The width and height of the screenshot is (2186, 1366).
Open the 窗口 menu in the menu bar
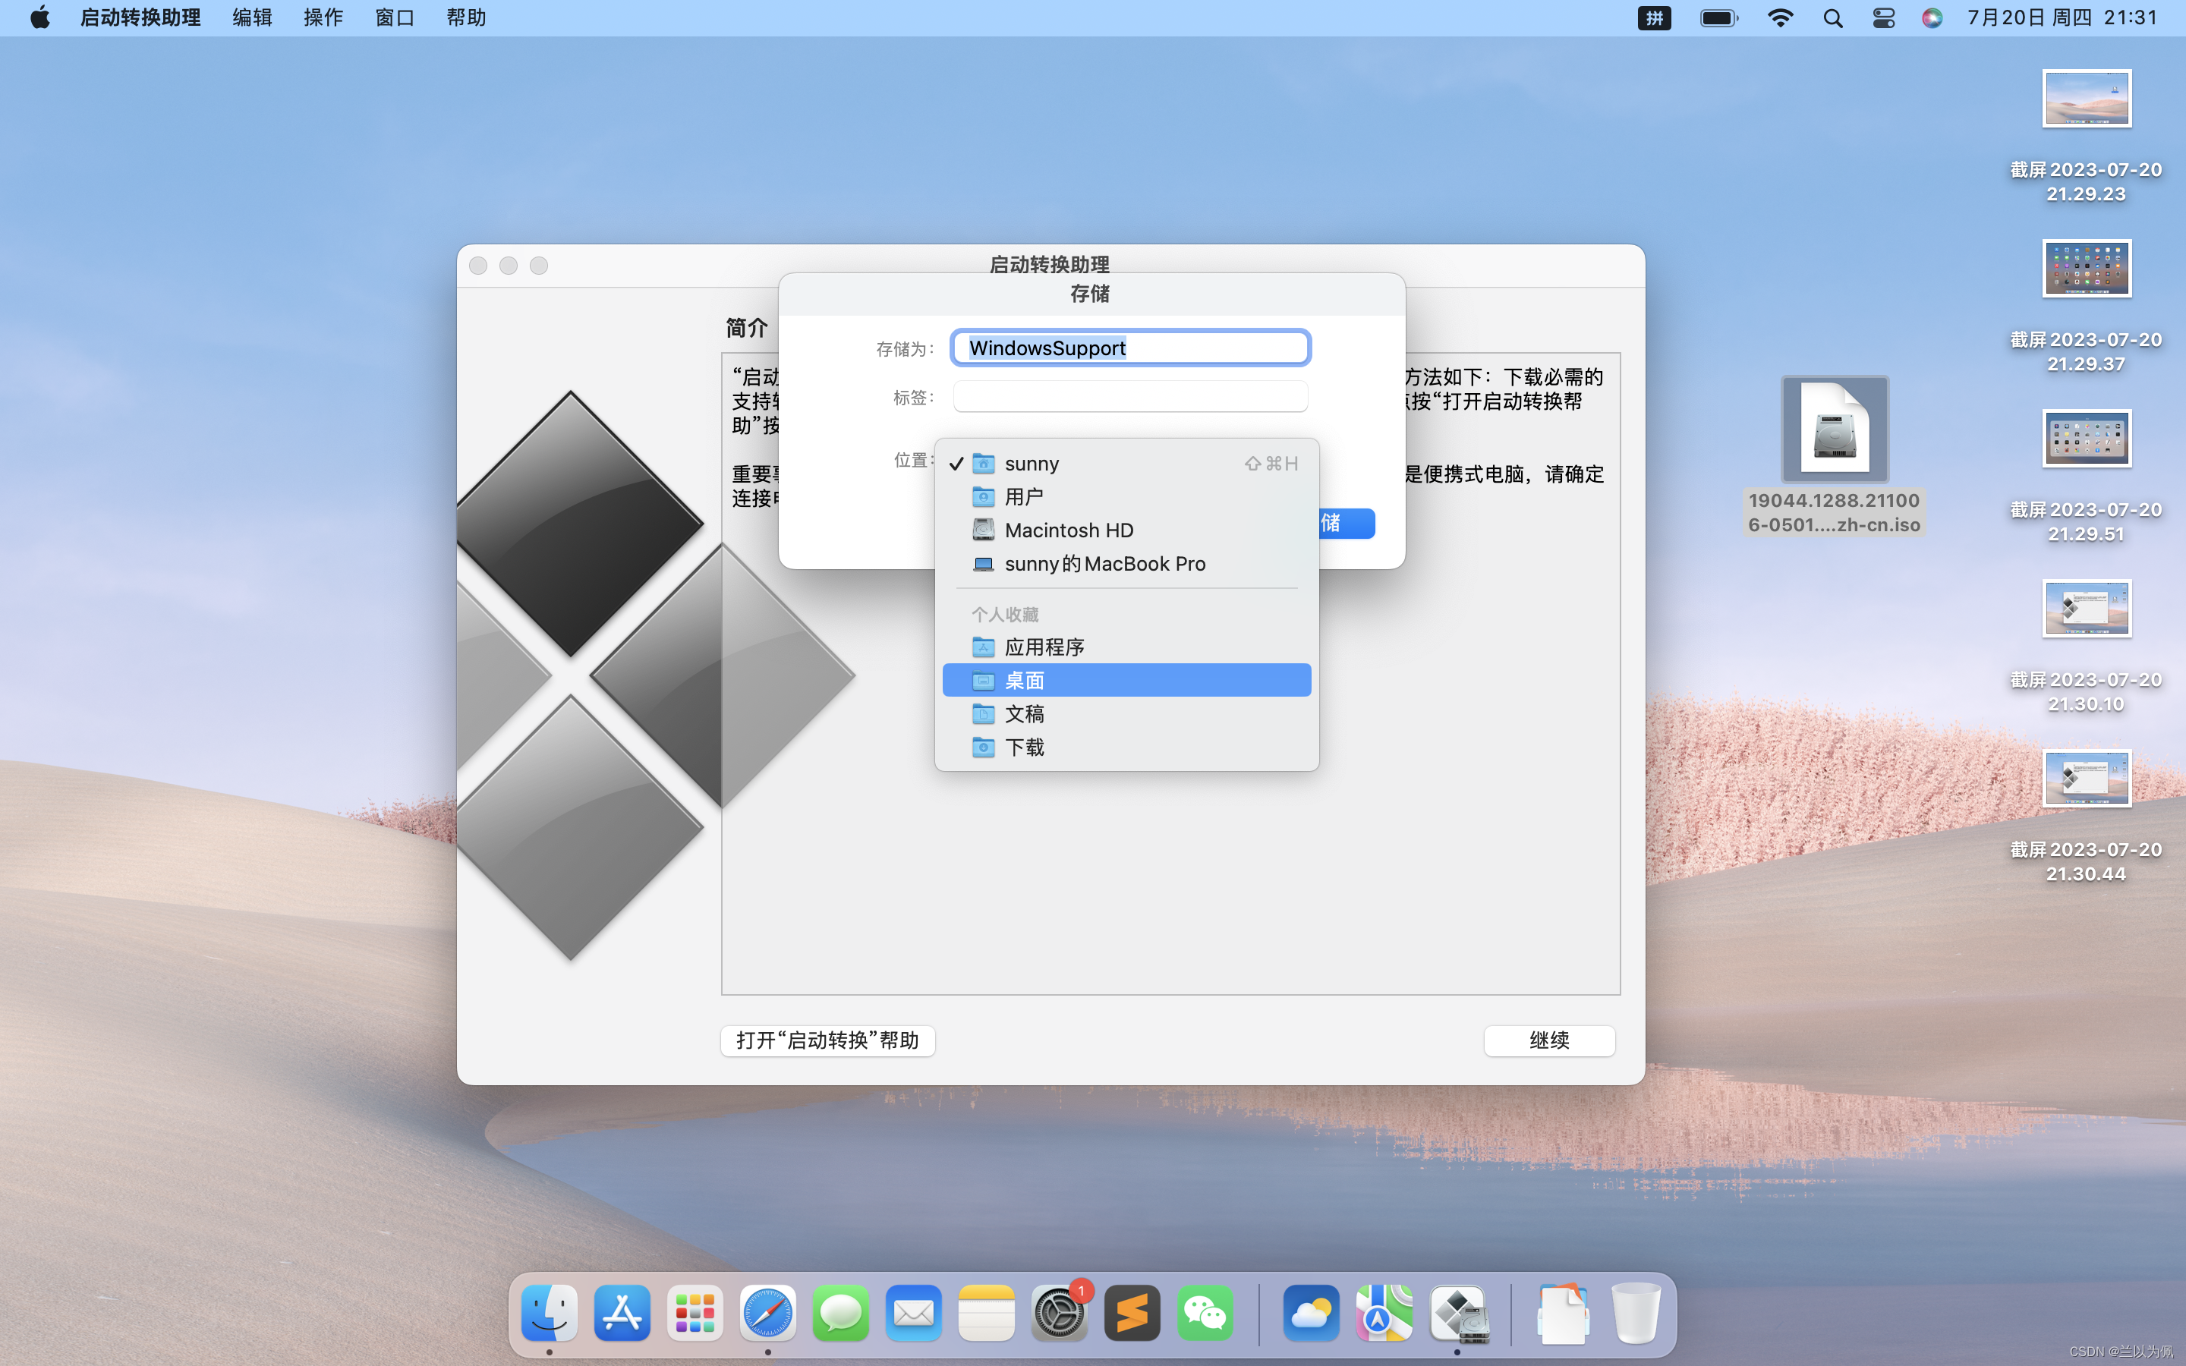click(x=395, y=18)
